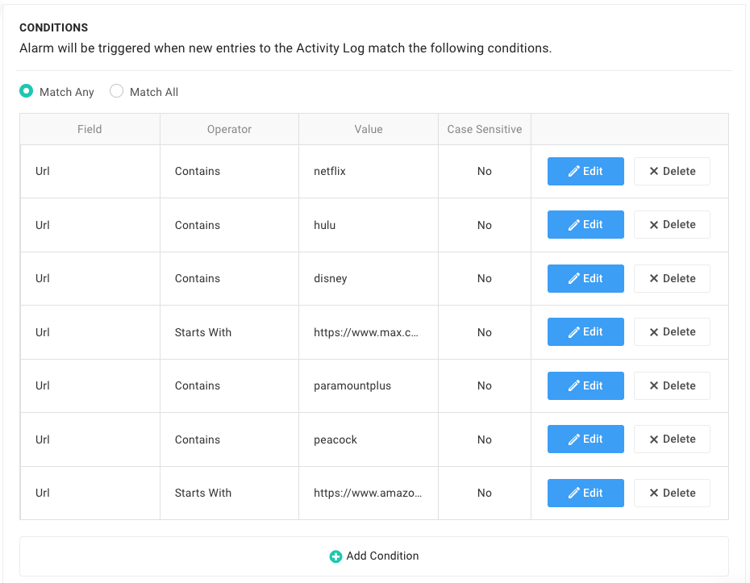Delete the netflix condition
Screen dimensions: 750x583
pyautogui.click(x=672, y=171)
